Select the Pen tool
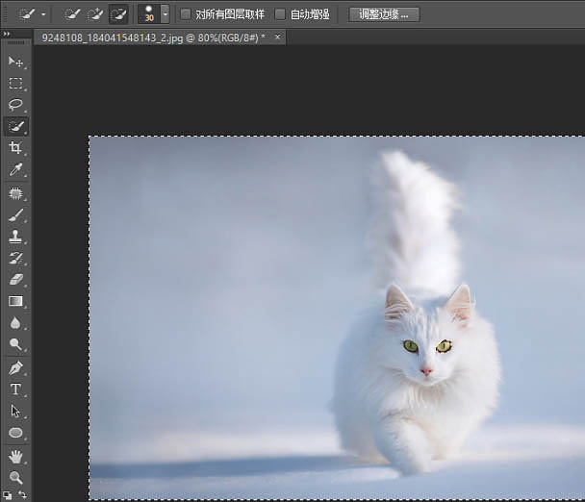 pos(15,367)
